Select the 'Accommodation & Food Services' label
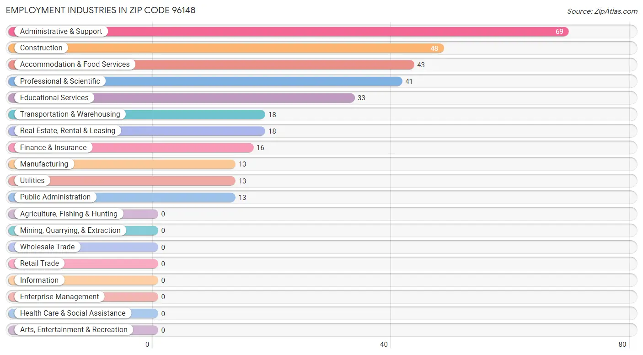The width and height of the screenshot is (643, 355). (x=75, y=65)
